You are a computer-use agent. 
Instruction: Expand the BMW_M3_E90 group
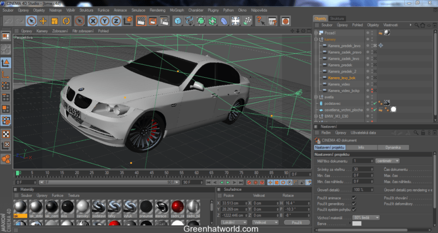pos(316,116)
